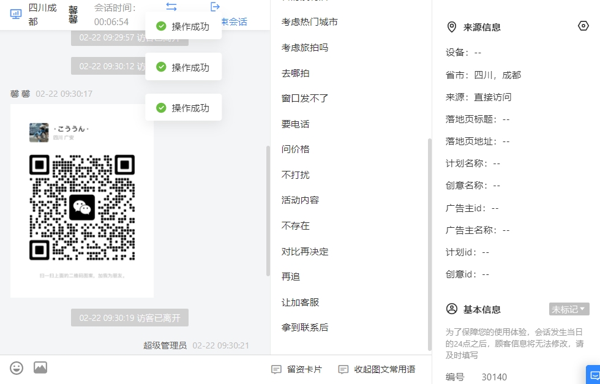Image resolution: width=600 pixels, height=384 pixels.
Task: Click the person icon beside 基本信息
Action: click(452, 309)
